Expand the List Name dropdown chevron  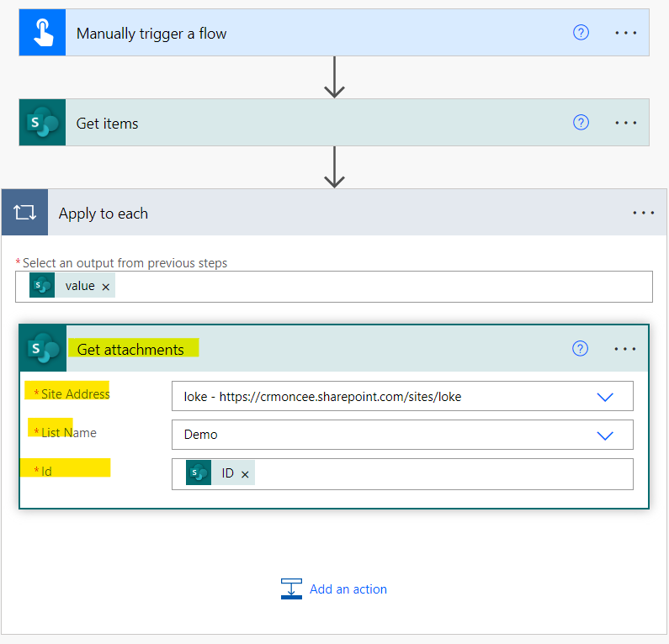pos(605,435)
